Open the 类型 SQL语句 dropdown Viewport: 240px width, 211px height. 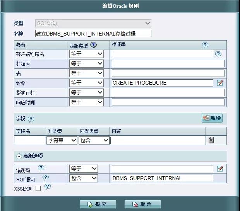click(93, 24)
